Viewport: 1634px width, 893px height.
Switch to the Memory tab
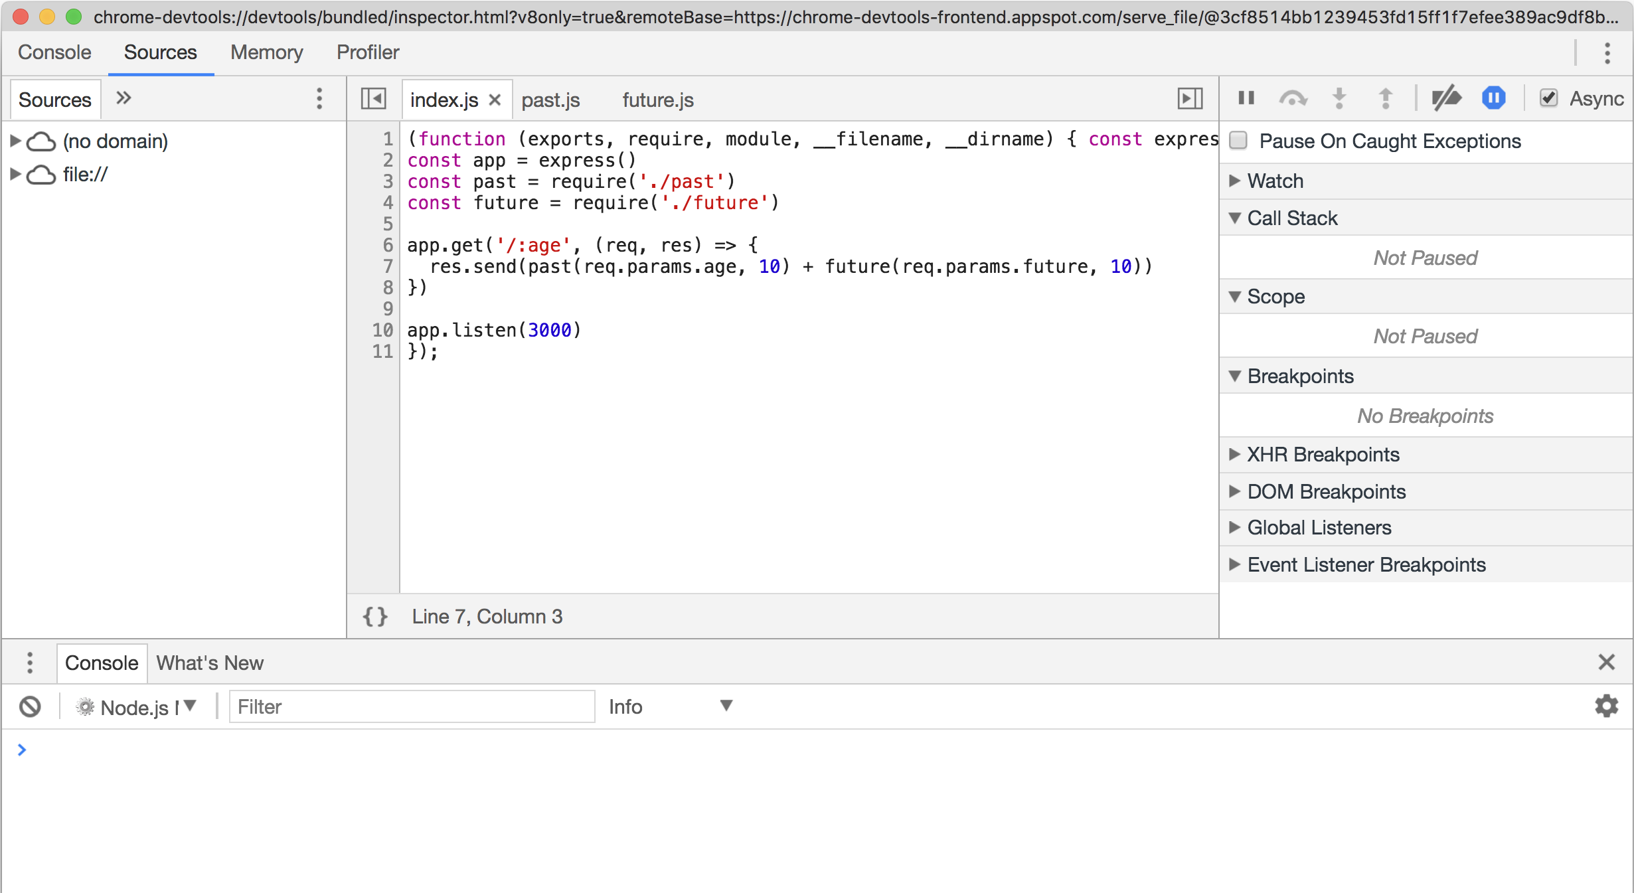[267, 52]
